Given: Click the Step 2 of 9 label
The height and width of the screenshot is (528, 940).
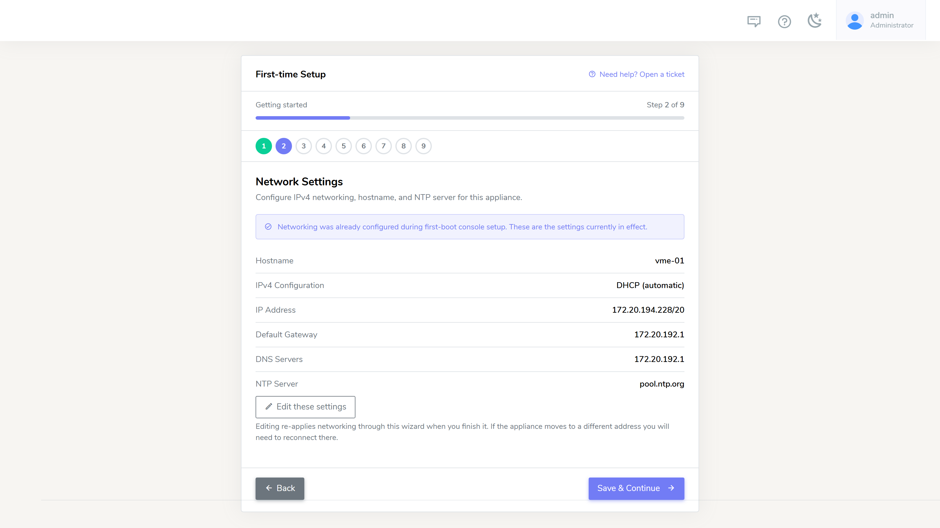Looking at the screenshot, I should (666, 105).
